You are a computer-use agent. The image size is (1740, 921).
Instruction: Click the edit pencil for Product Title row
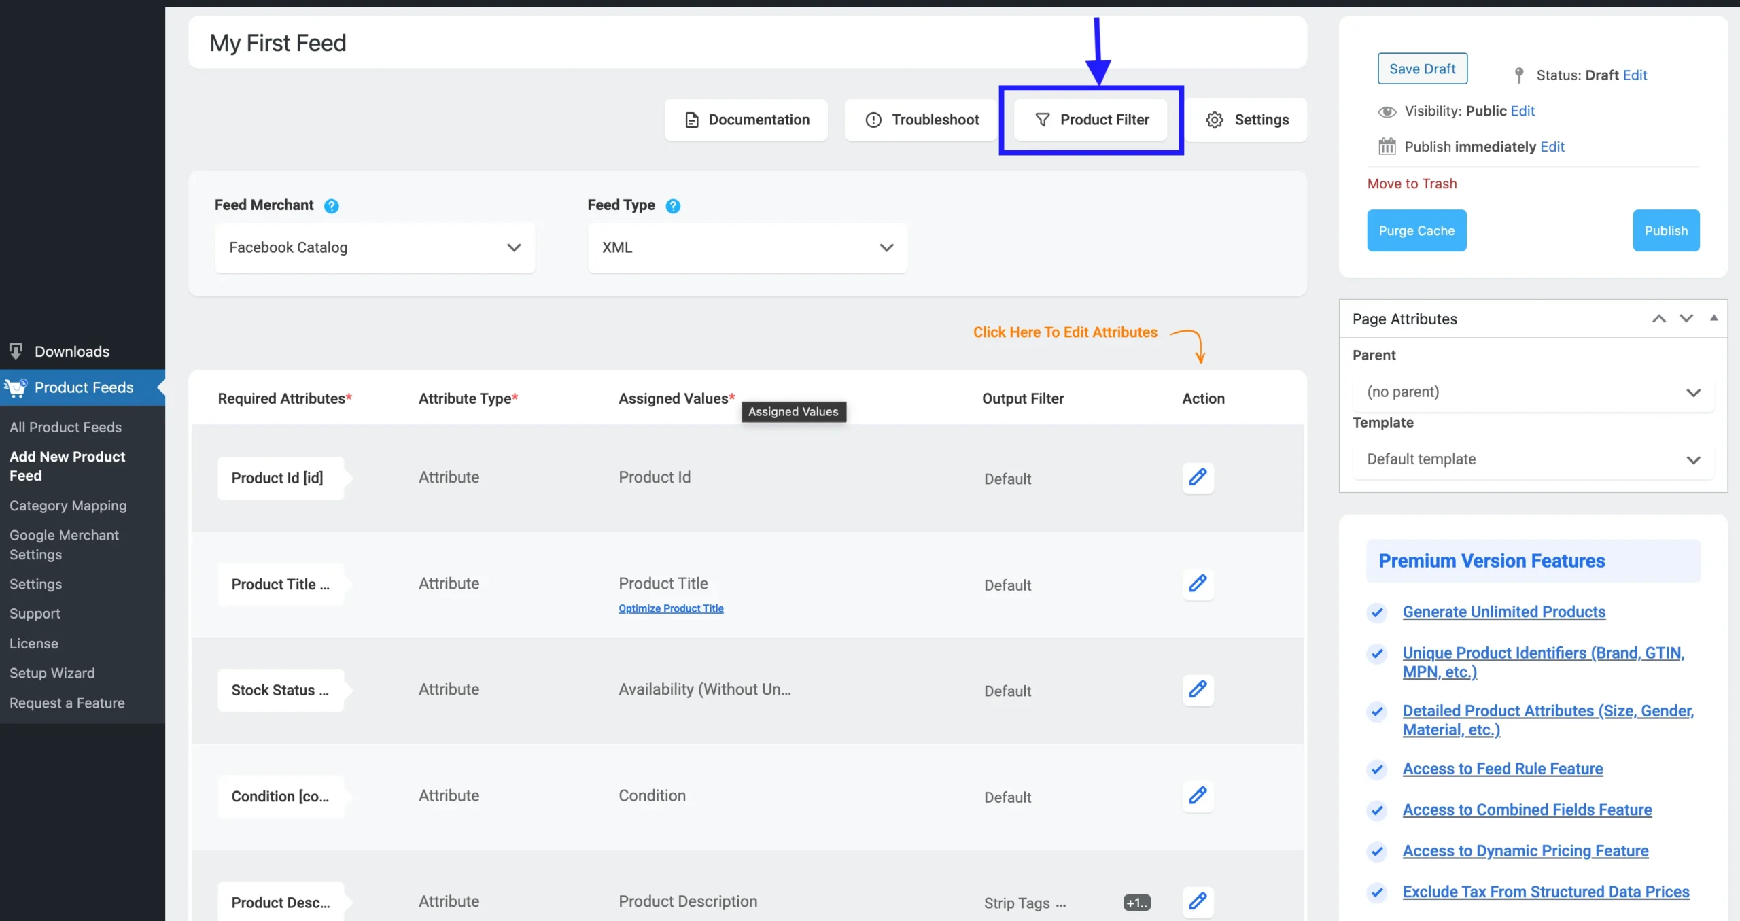(1198, 583)
